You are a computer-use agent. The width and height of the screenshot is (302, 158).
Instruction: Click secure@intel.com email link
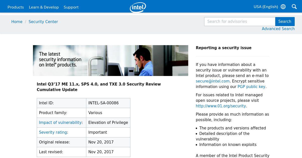(x=213, y=81)
